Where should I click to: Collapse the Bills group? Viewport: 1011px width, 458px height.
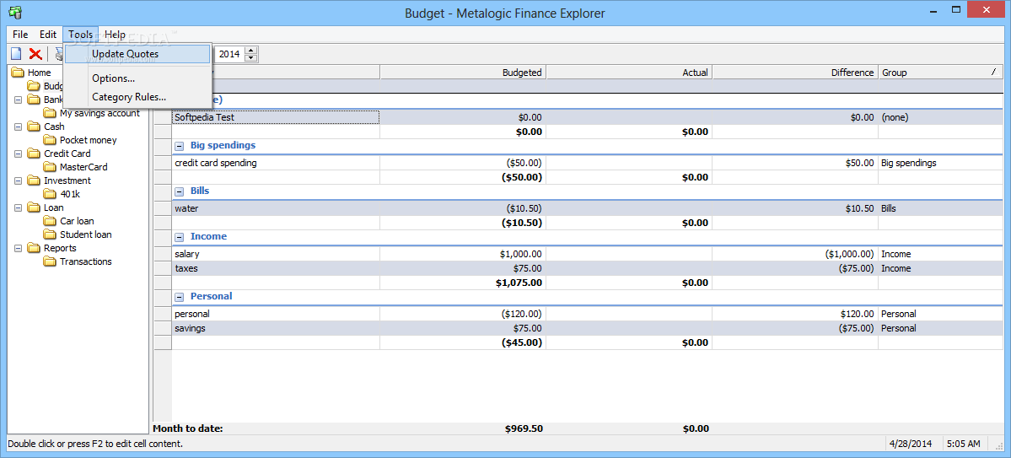point(180,191)
